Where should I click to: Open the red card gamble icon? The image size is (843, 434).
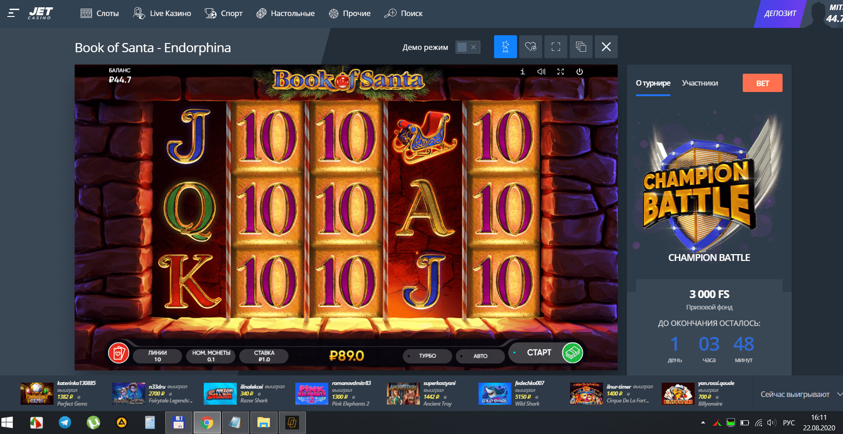tap(119, 353)
